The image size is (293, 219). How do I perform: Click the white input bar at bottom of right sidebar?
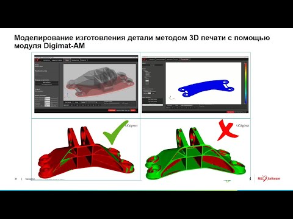(x=153, y=105)
